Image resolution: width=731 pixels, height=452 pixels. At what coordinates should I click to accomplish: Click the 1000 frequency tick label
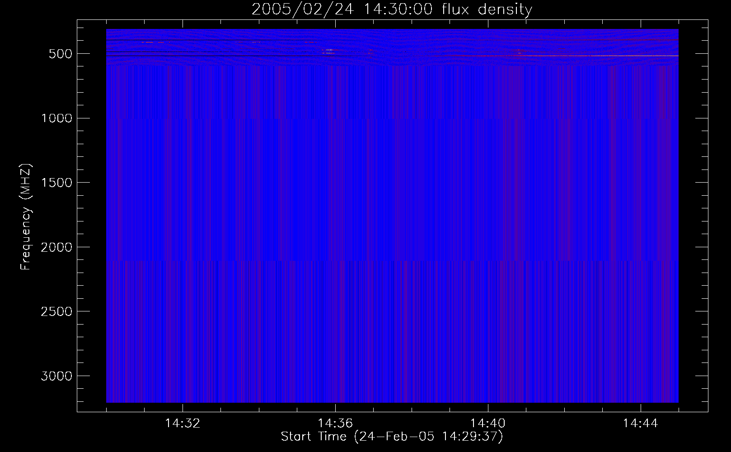[56, 118]
